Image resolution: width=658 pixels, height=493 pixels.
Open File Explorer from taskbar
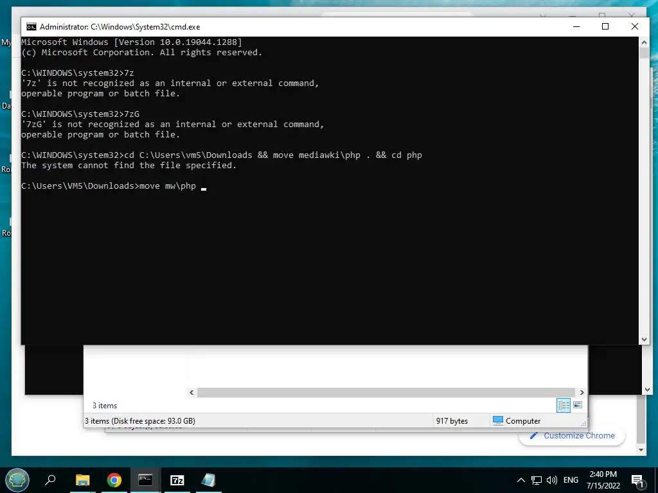coord(83,480)
